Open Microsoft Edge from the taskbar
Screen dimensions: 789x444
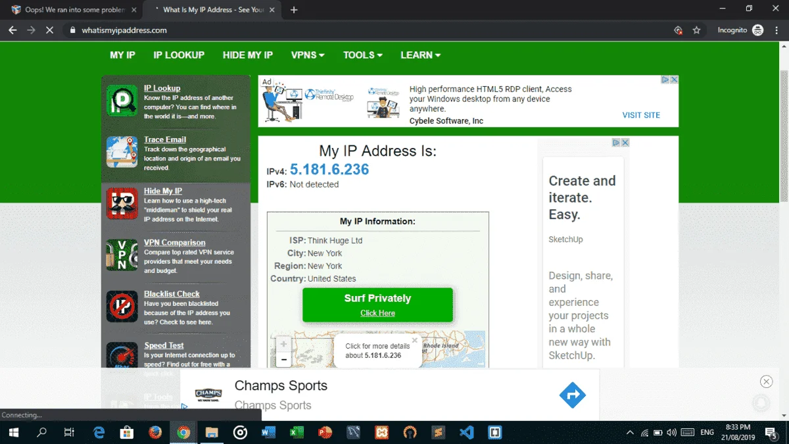(99, 432)
